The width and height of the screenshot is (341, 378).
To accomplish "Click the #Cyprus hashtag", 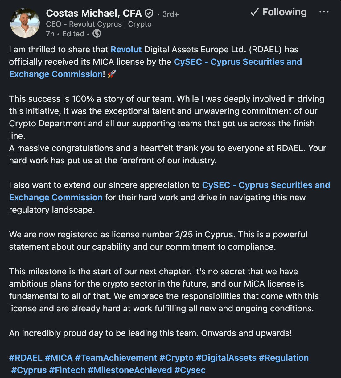I will (29, 370).
